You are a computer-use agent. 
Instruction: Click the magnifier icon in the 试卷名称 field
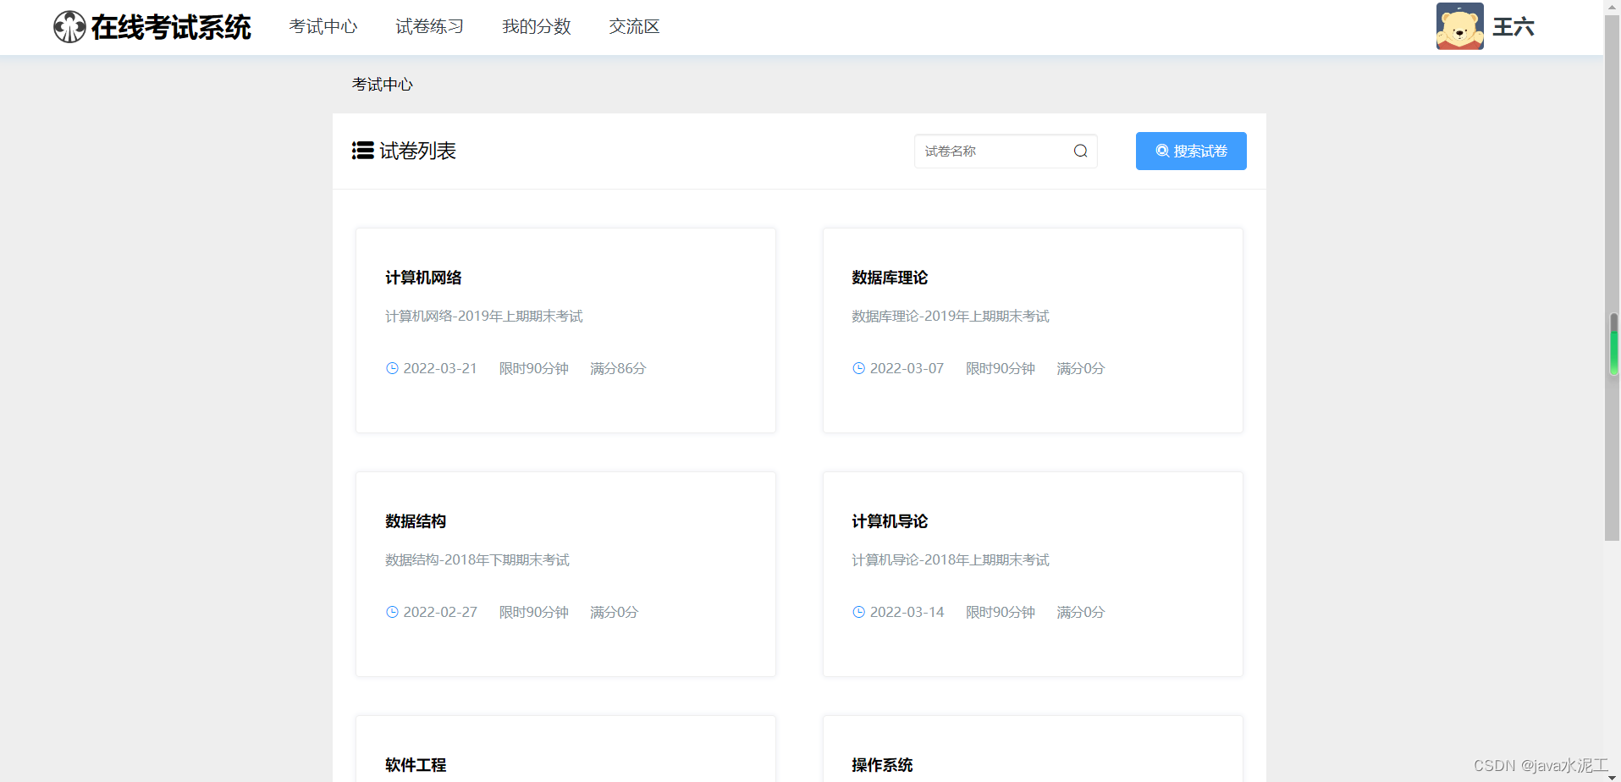point(1080,151)
